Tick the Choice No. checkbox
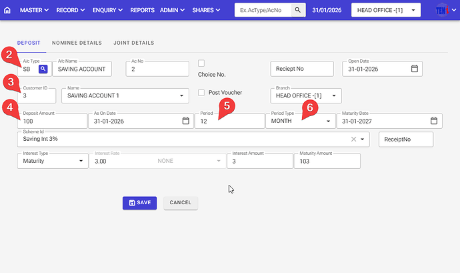This screenshot has height=273, width=460. (x=201, y=63)
